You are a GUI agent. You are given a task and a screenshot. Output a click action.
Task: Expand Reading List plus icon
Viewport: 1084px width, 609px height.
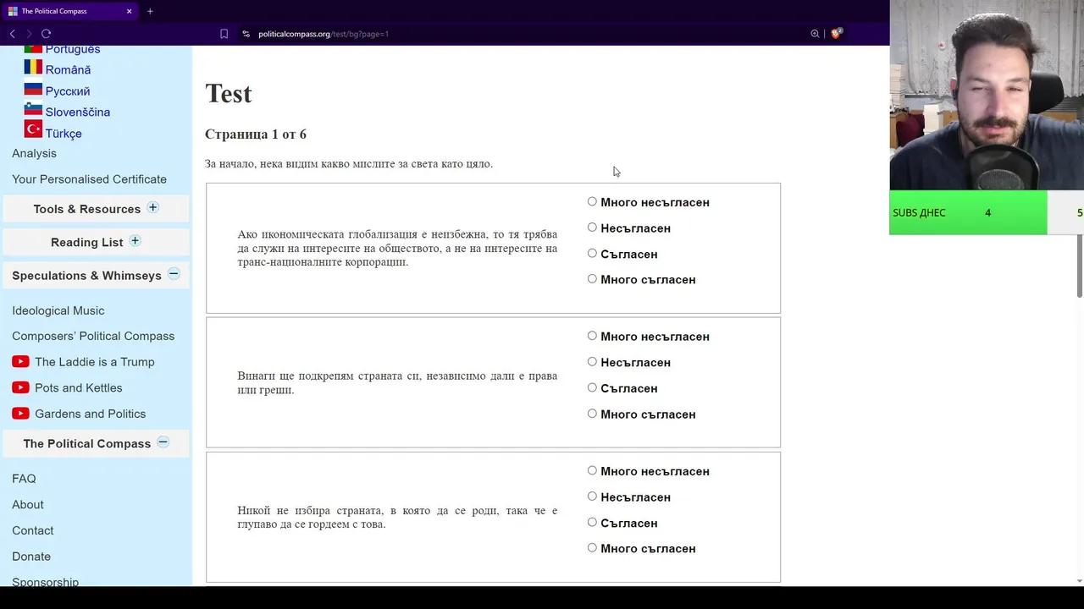tap(135, 241)
